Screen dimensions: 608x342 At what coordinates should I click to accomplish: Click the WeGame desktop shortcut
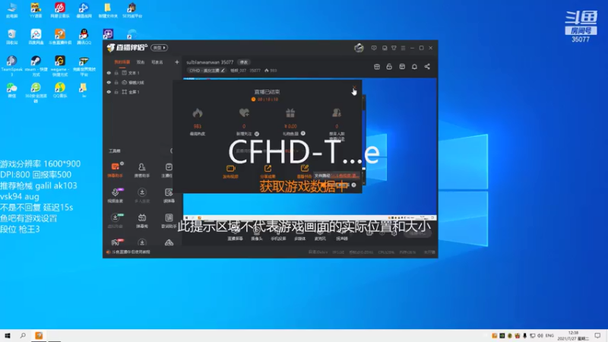60,65
